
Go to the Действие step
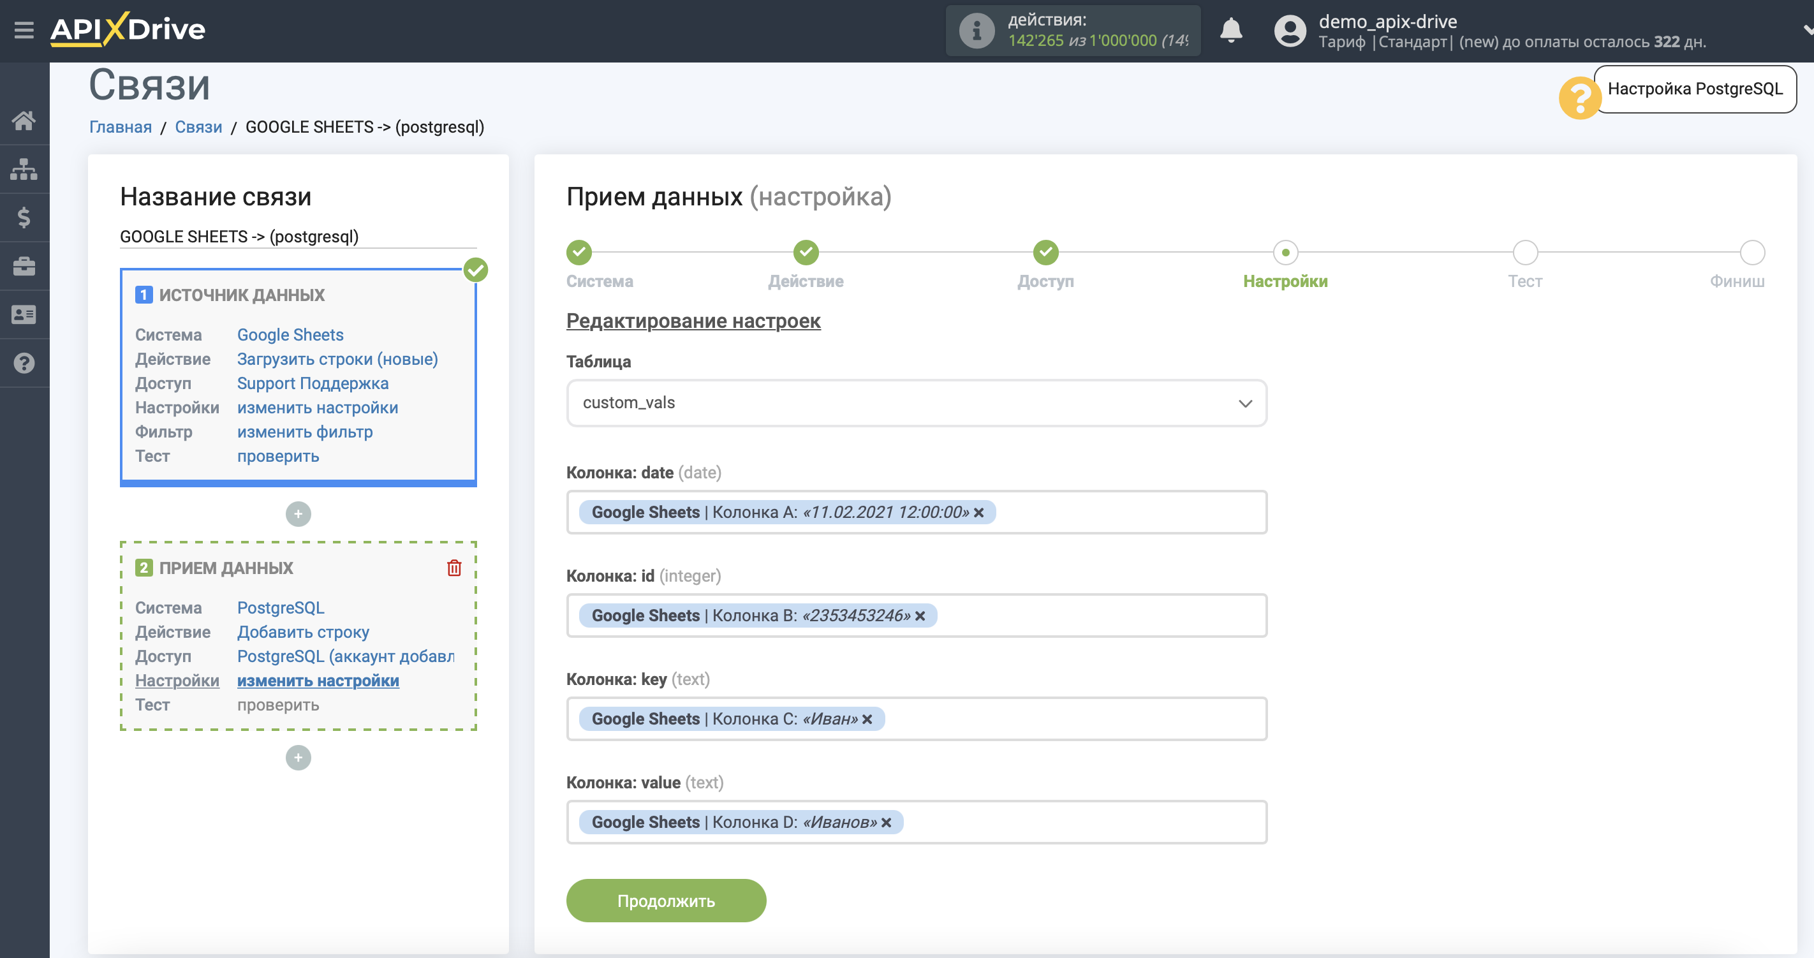point(806,252)
